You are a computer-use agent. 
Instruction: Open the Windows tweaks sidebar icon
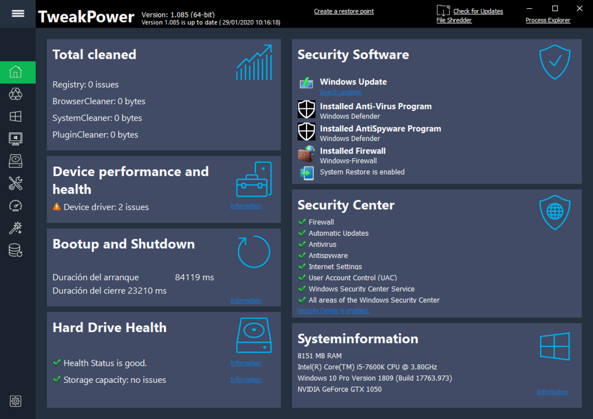(16, 116)
